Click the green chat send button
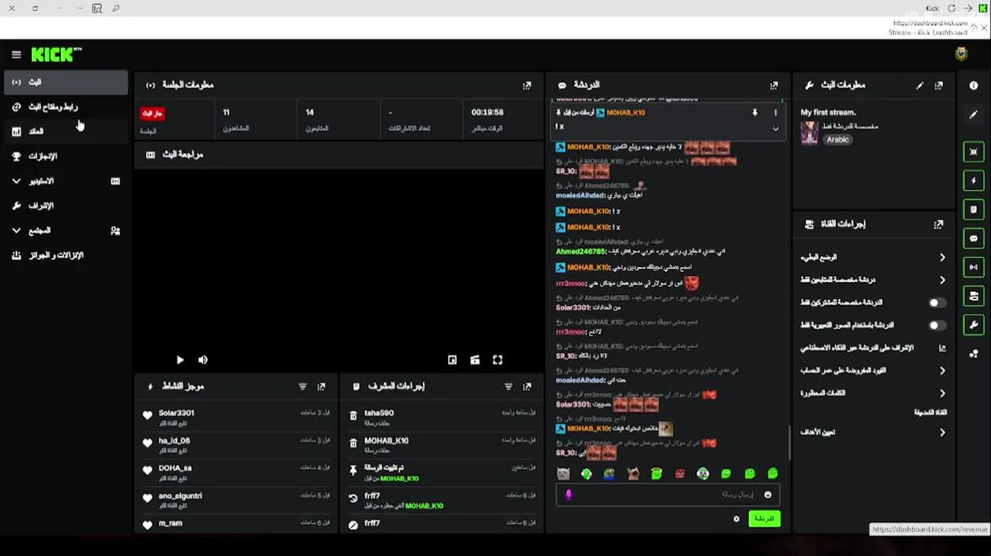This screenshot has height=556, width=991. point(764,519)
